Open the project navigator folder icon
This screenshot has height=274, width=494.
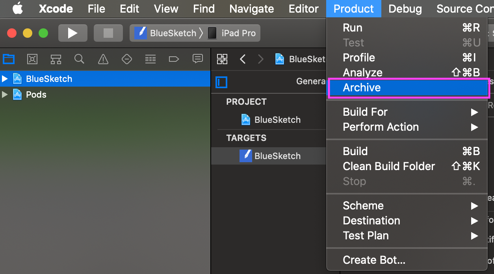pos(9,59)
